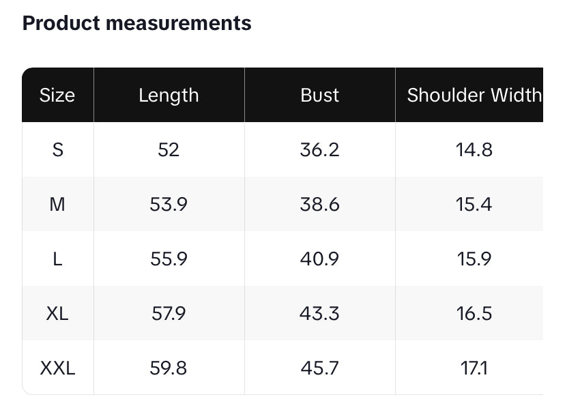This screenshot has height=410, width=565.
Task: Select the M size row label
Action: pyautogui.click(x=57, y=204)
